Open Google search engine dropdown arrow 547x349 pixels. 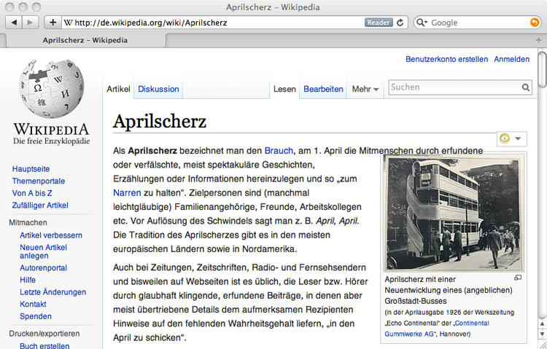pyautogui.click(x=422, y=23)
